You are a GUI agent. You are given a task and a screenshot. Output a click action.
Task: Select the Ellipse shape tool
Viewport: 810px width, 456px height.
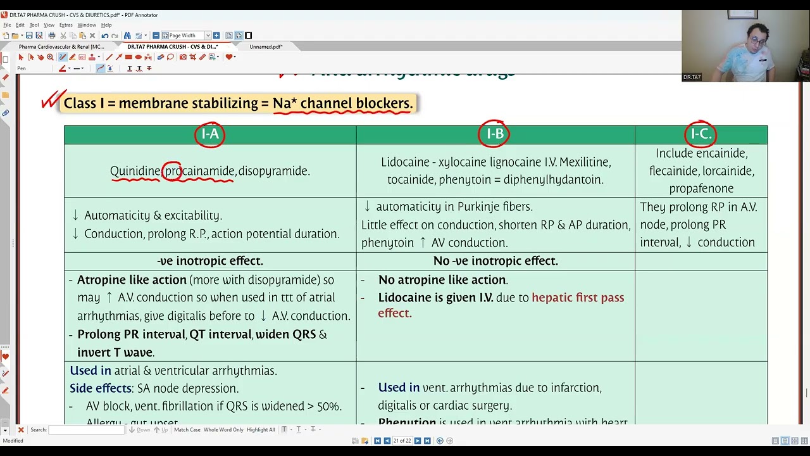139,57
